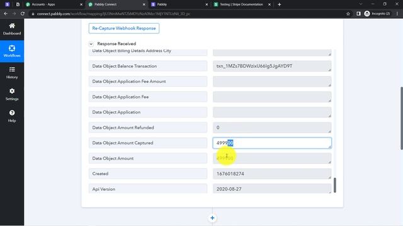Switch to the Pabbly tab
Viewport: 403px width, 226px height.
tap(179, 4)
